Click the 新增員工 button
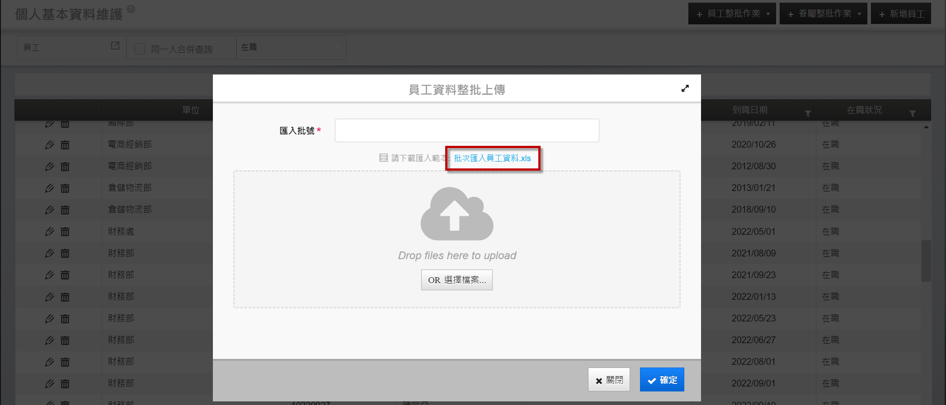Screen dimensions: 946x405 coord(901,14)
